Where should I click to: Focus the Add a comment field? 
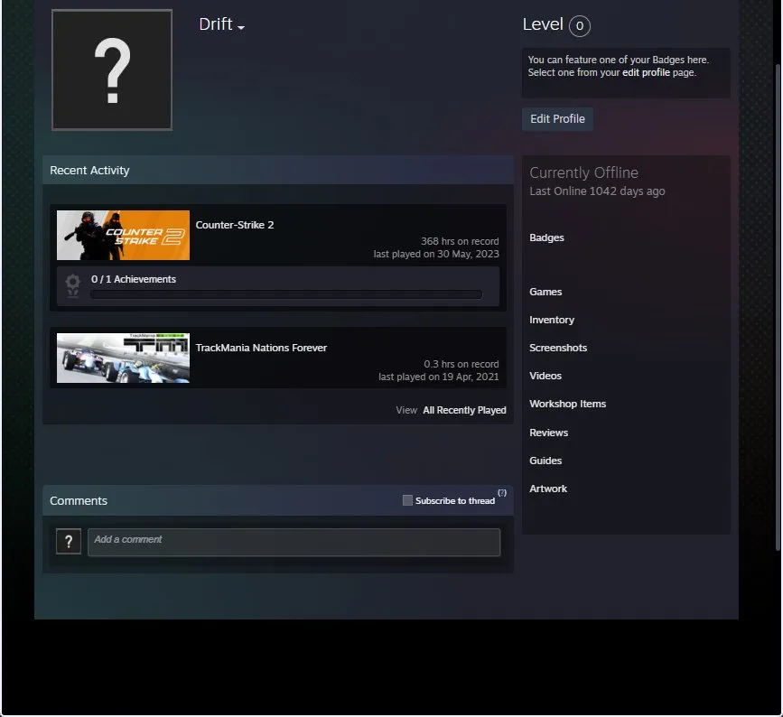294,542
